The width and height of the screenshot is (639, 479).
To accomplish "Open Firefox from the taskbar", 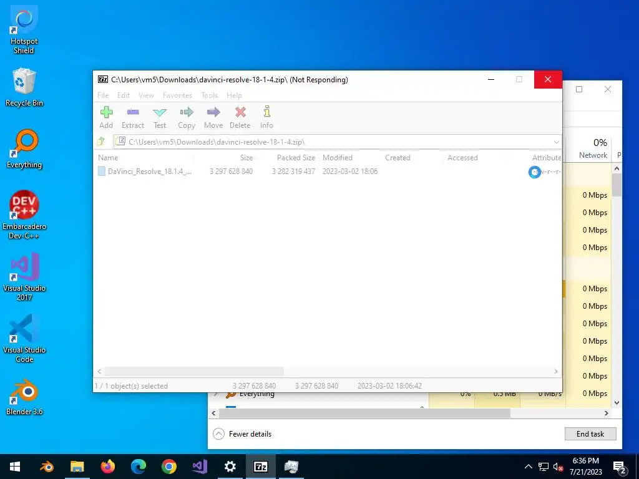I will point(107,467).
